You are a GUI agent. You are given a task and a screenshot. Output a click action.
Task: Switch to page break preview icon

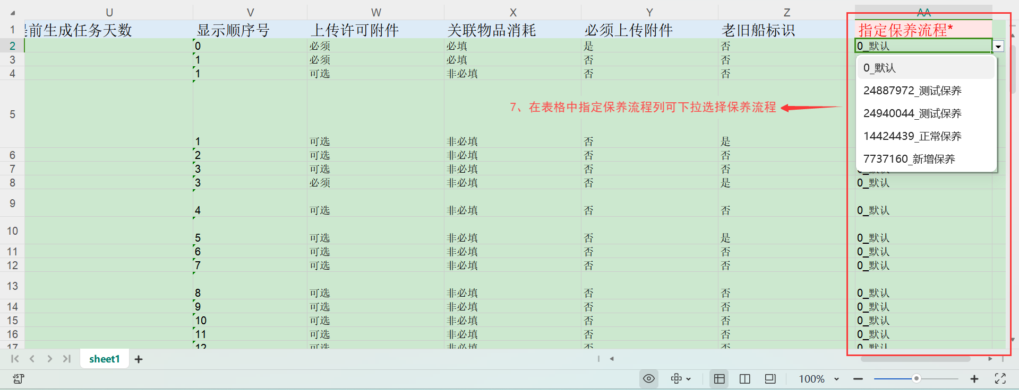[x=745, y=378]
